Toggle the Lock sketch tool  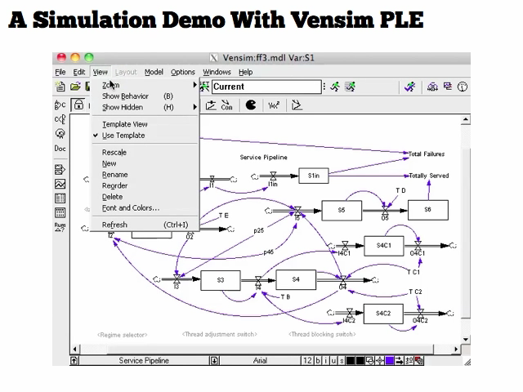click(x=78, y=105)
